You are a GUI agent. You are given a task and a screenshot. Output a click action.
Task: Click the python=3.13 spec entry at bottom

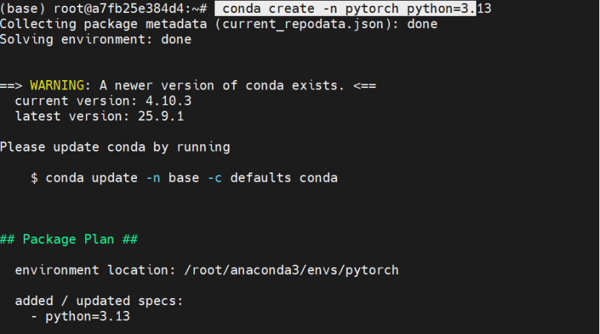coord(87,316)
